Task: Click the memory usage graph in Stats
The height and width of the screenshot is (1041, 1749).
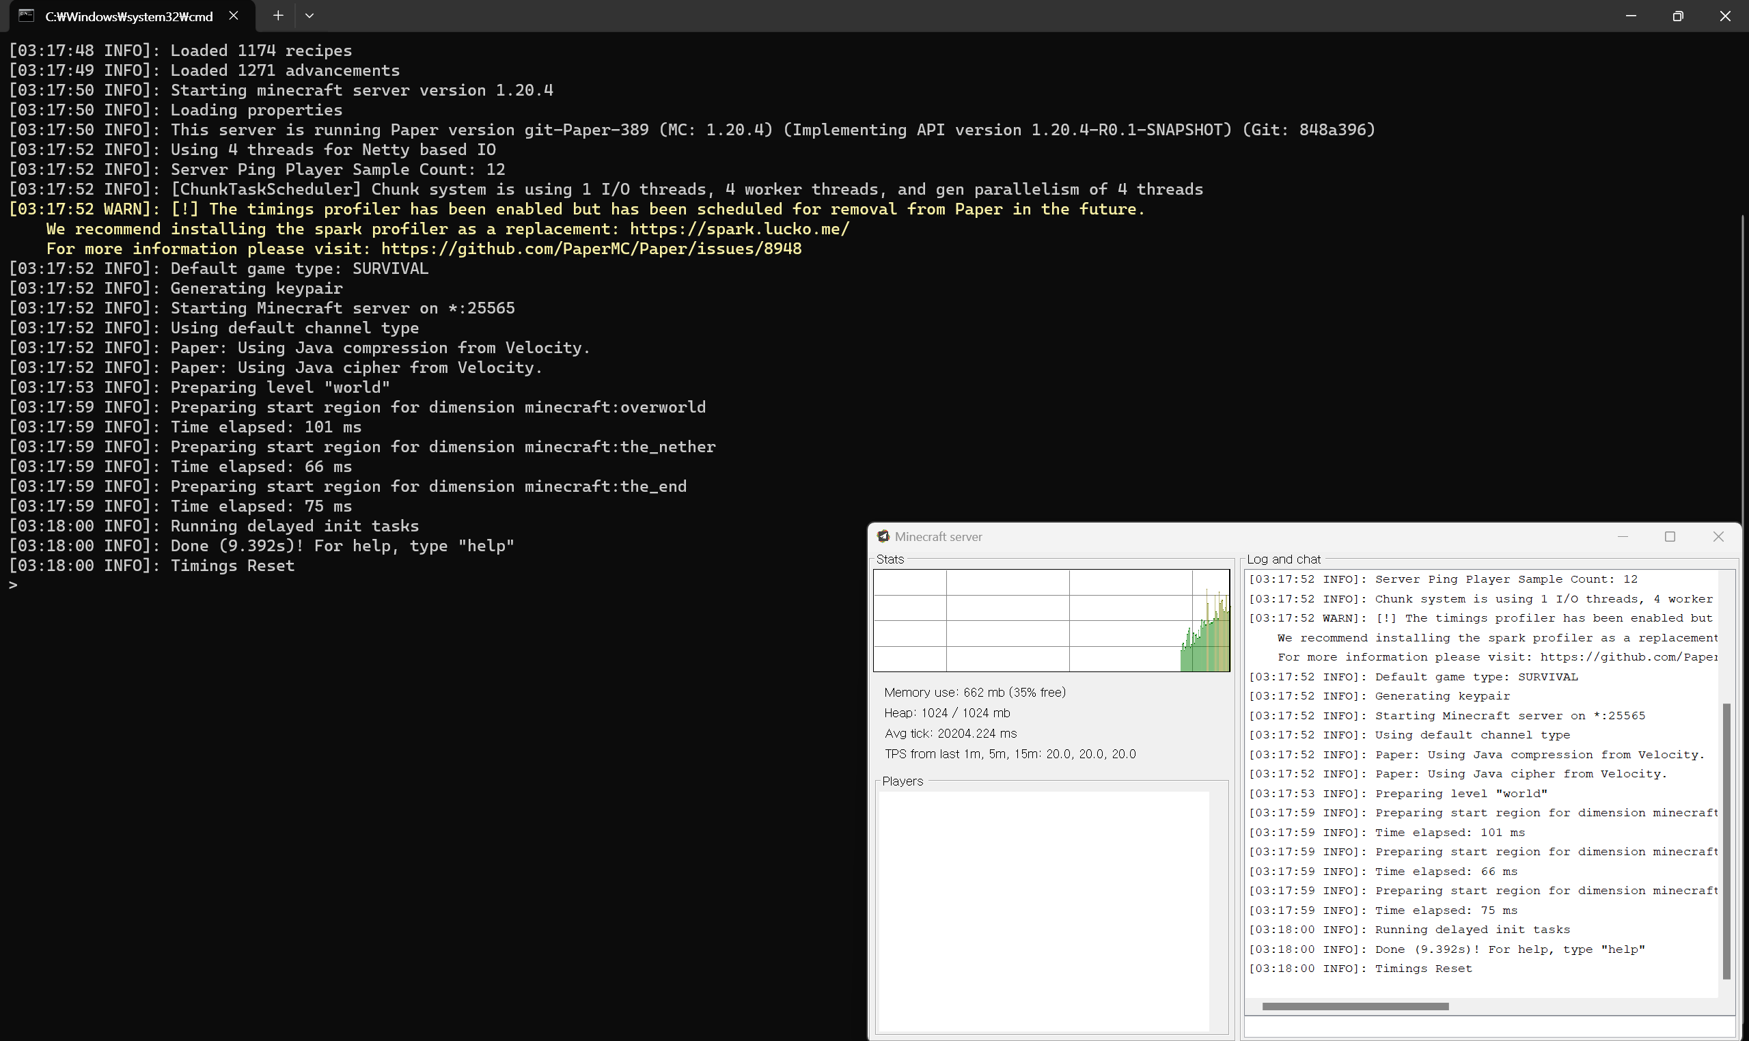Action: pos(1051,620)
